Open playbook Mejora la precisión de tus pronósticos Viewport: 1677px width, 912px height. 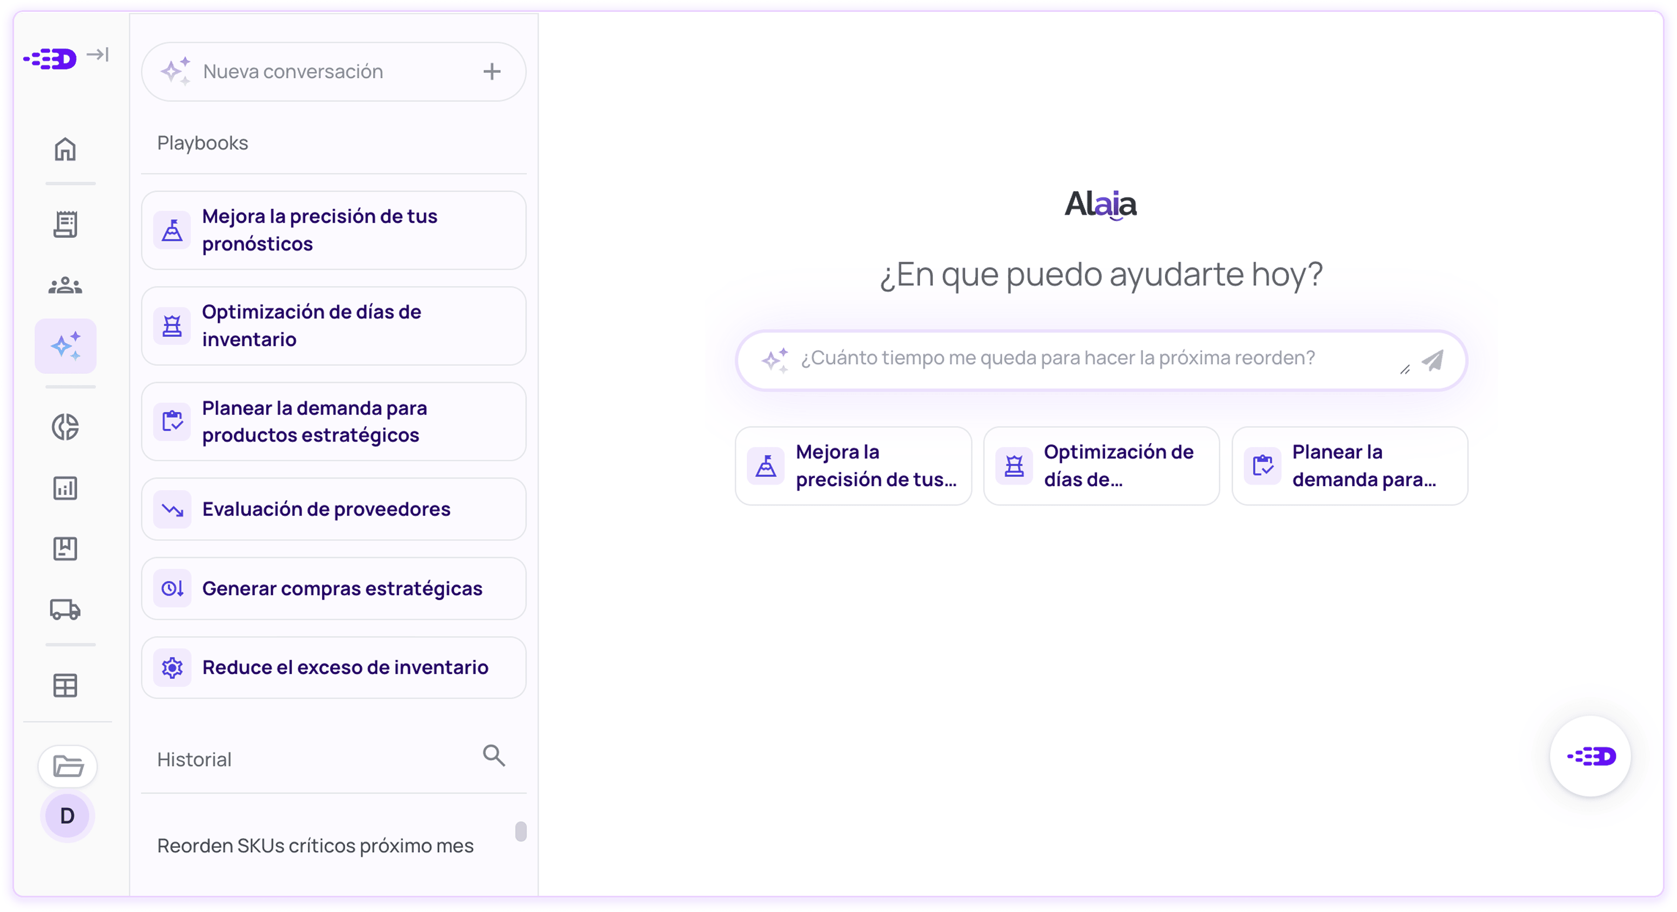(333, 231)
